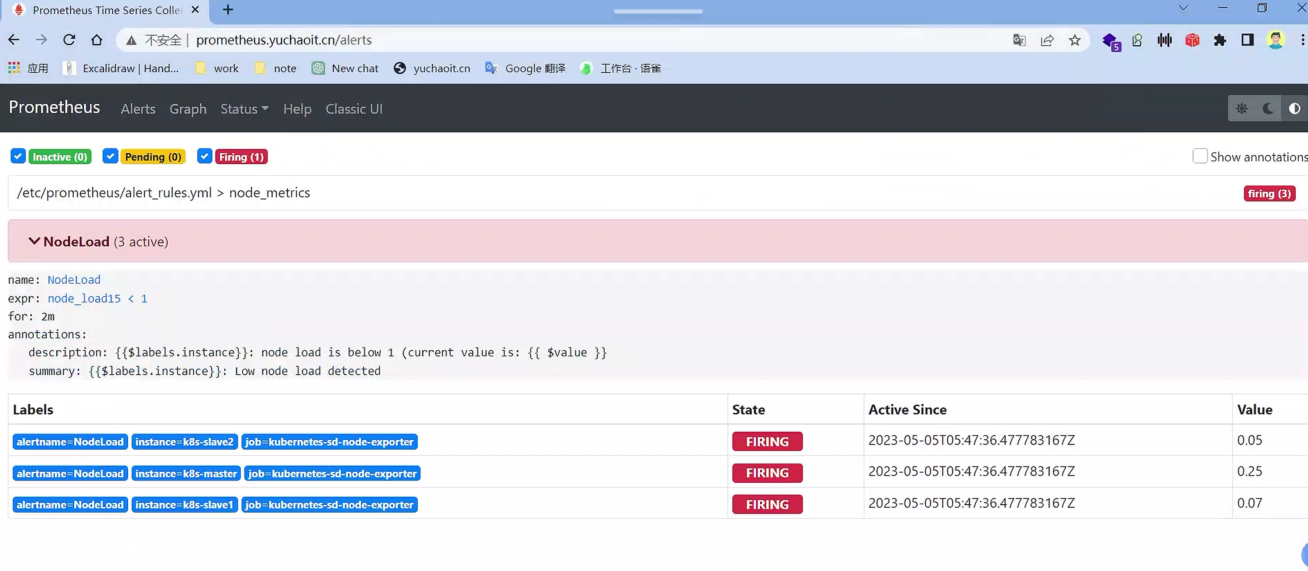The height and width of the screenshot is (571, 1308).
Task: Click the address bar URL
Action: coord(284,40)
